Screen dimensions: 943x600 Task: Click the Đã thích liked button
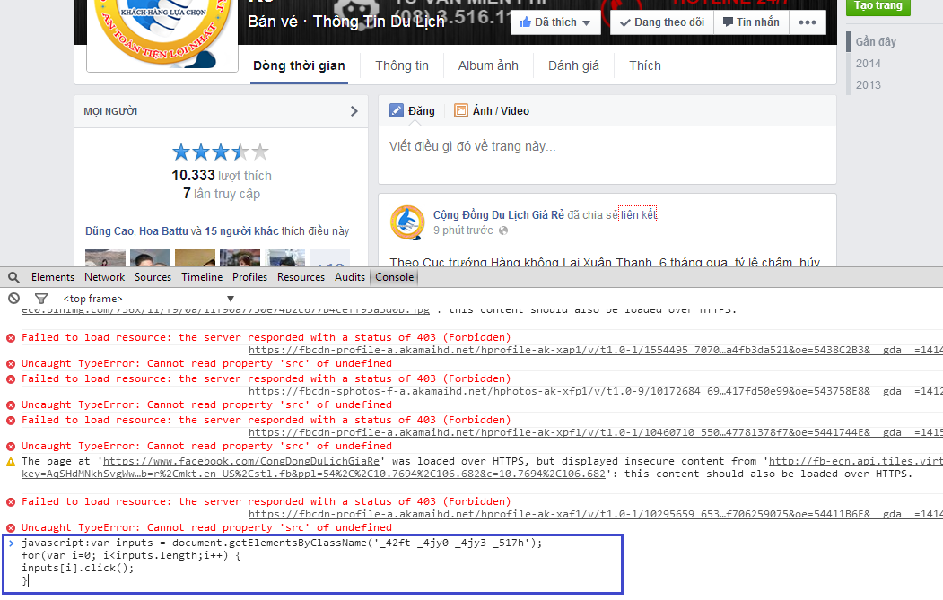[555, 22]
